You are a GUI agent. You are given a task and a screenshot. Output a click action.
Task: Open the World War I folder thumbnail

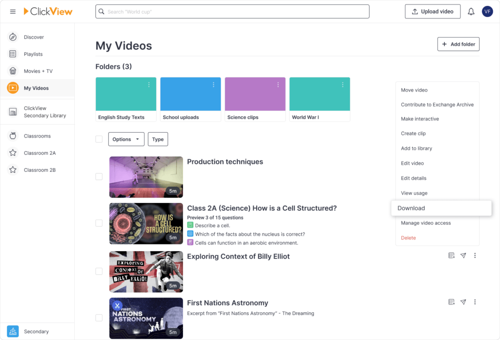point(319,94)
